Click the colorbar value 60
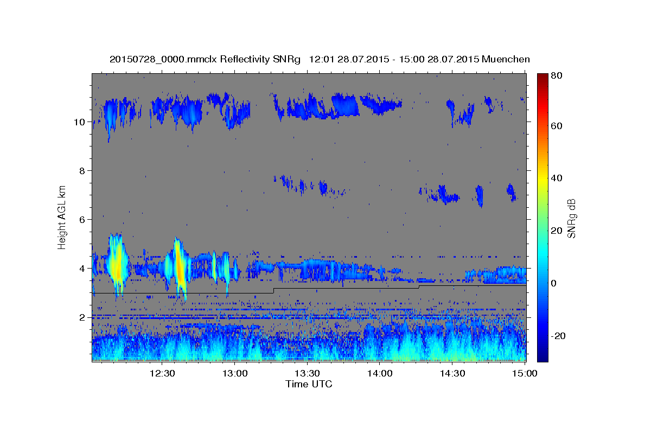The image size is (651, 434). (x=556, y=126)
